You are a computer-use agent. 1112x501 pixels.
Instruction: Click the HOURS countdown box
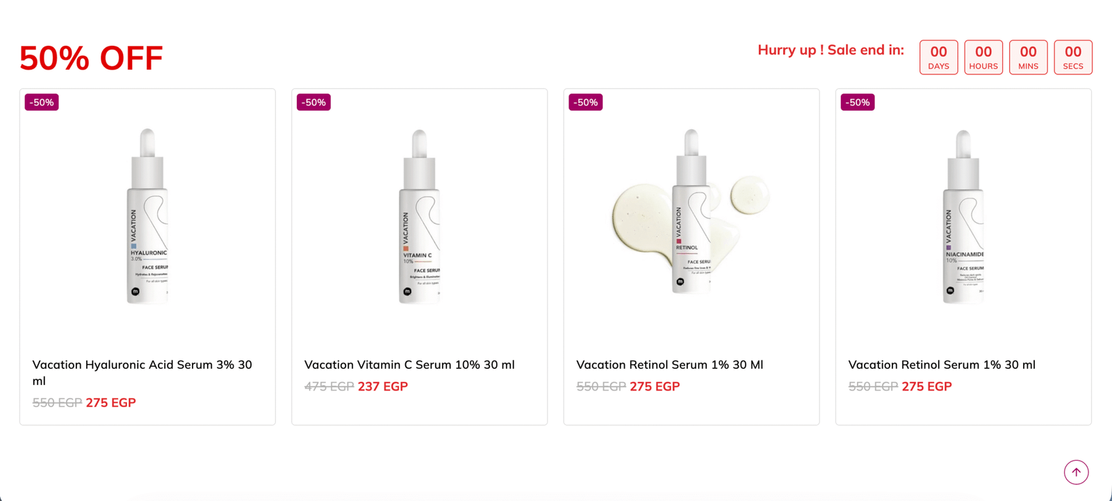click(x=983, y=57)
